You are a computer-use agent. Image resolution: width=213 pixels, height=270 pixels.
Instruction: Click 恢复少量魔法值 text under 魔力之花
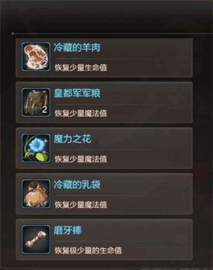pyautogui.click(x=81, y=159)
